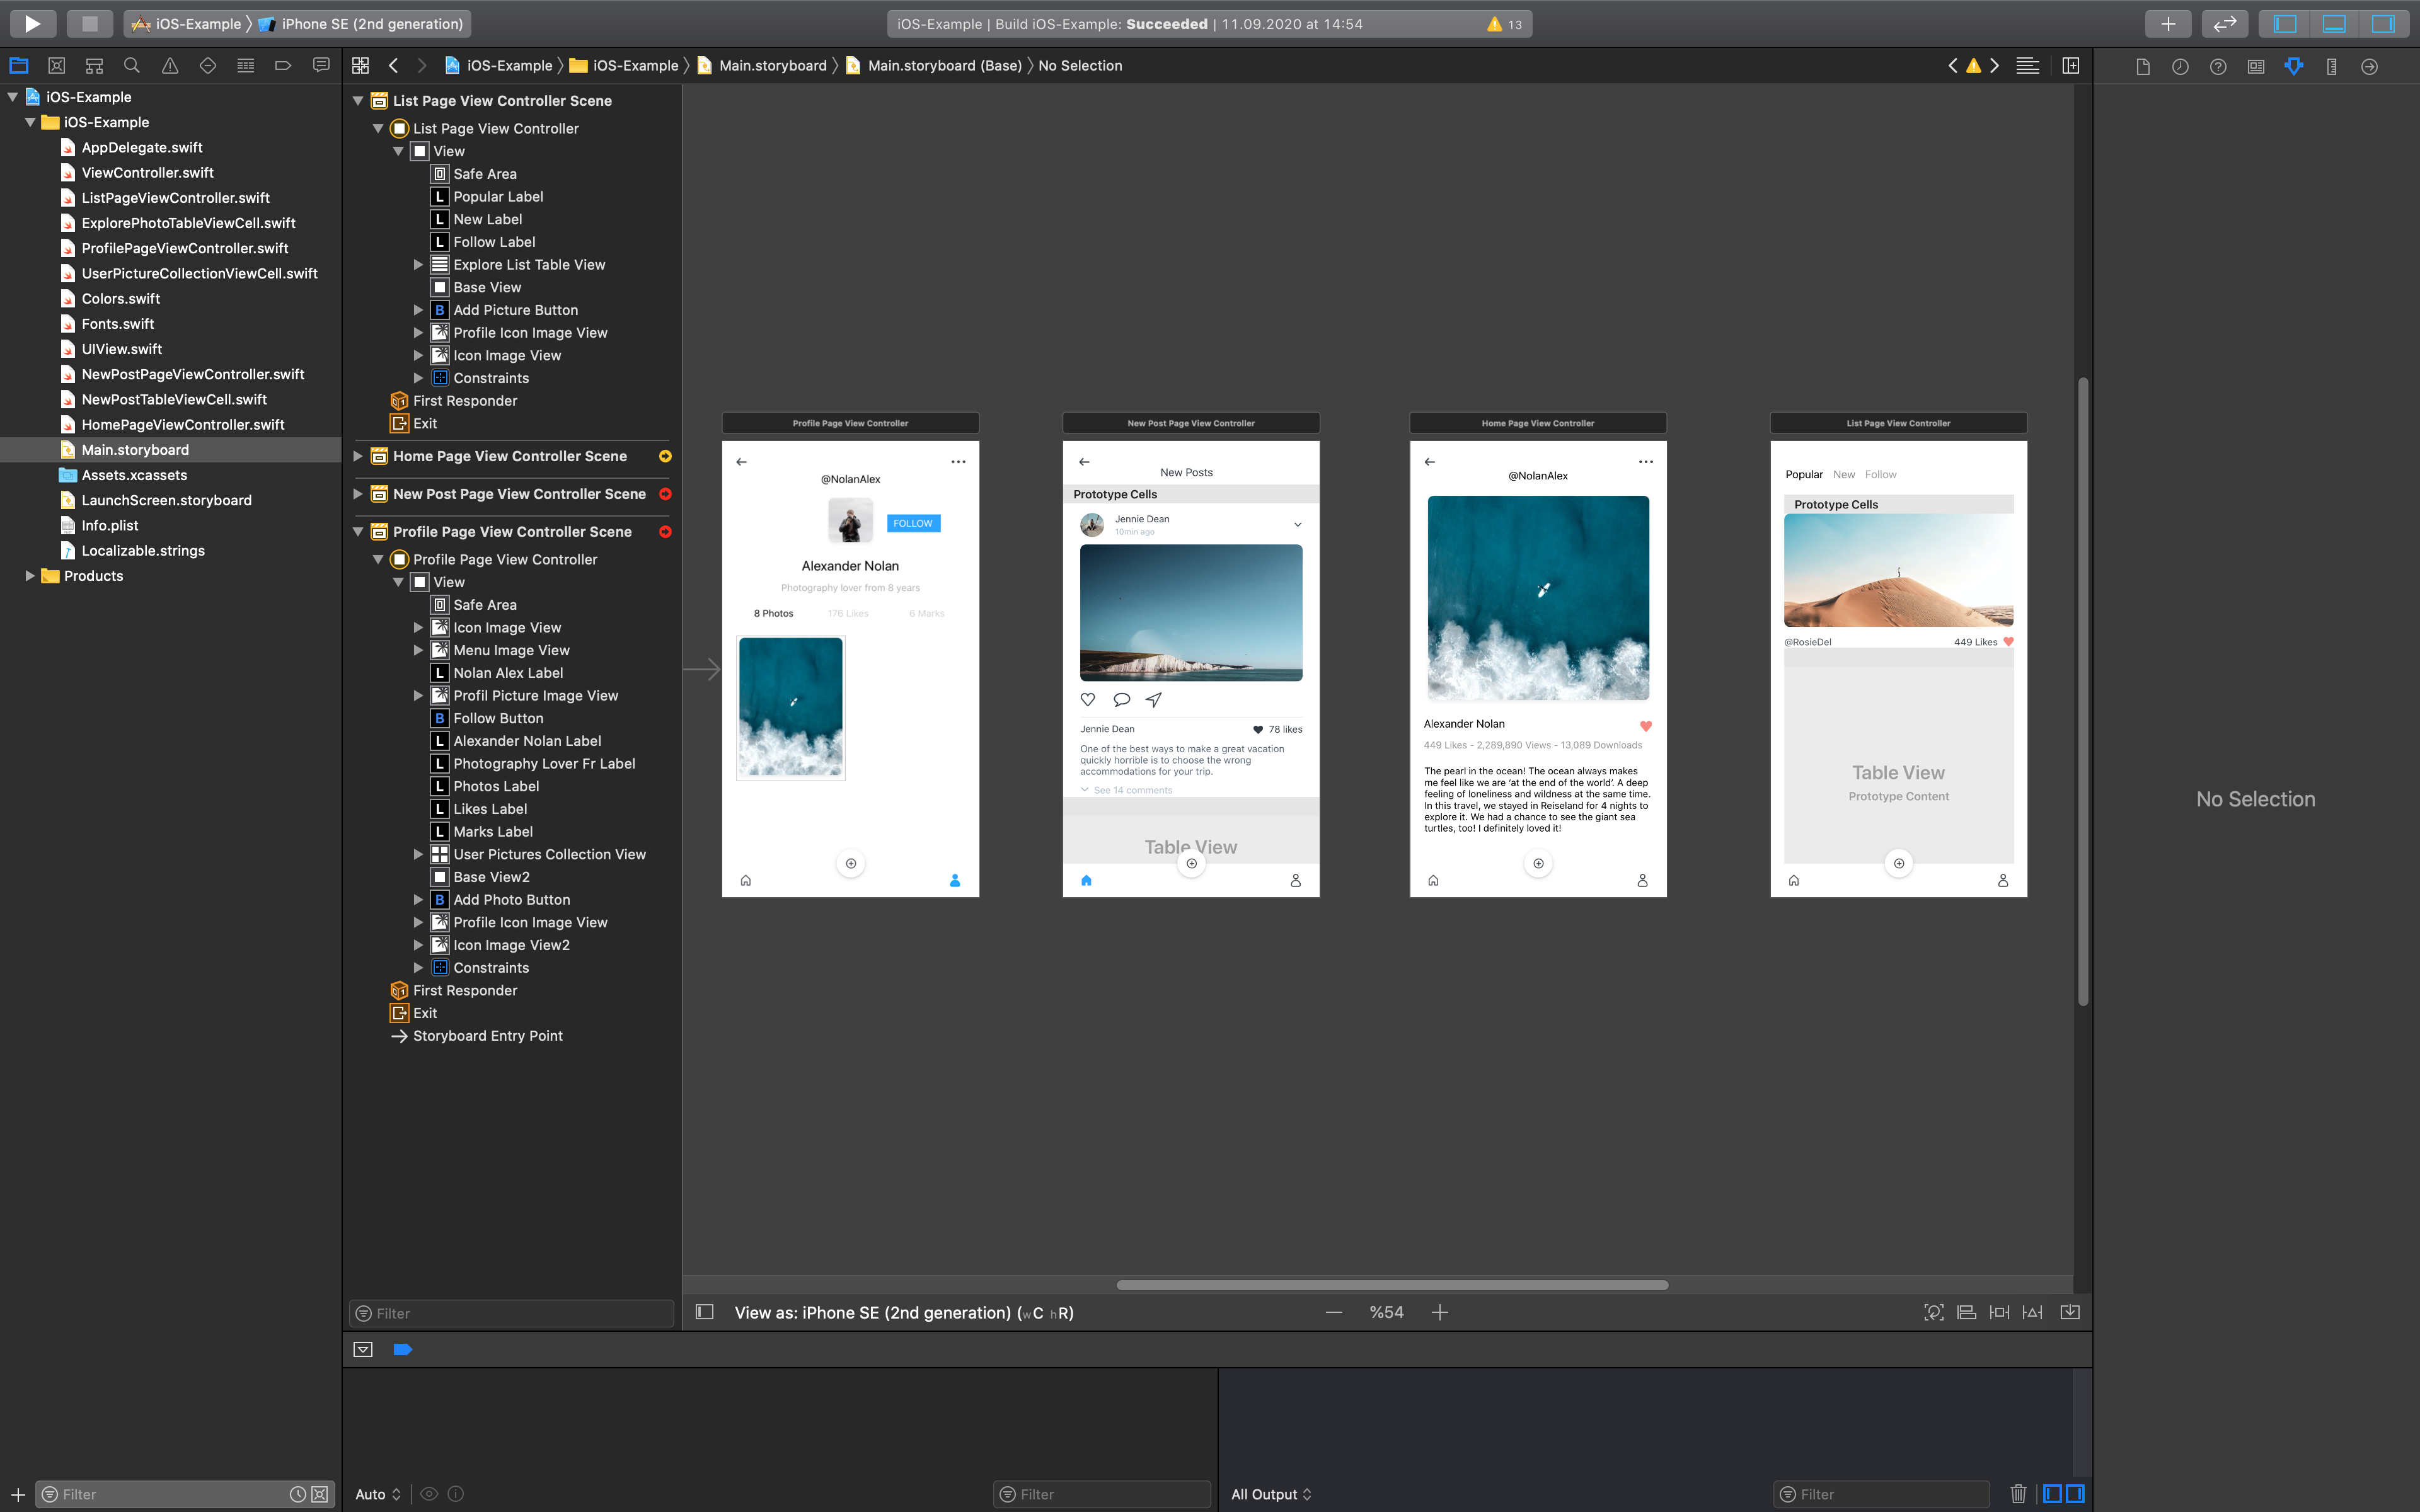Viewport: 2420px width, 1512px height.
Task: Open the Size inspector ruler icon
Action: point(2332,67)
